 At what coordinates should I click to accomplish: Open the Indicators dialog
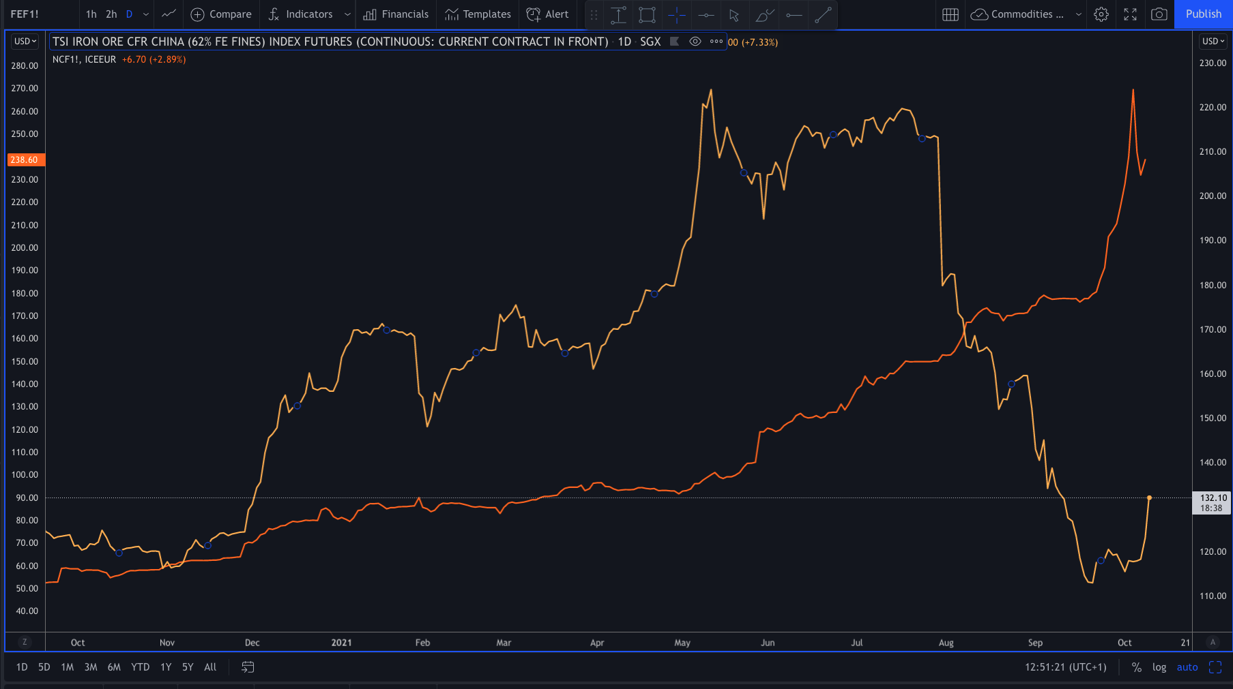tap(301, 14)
